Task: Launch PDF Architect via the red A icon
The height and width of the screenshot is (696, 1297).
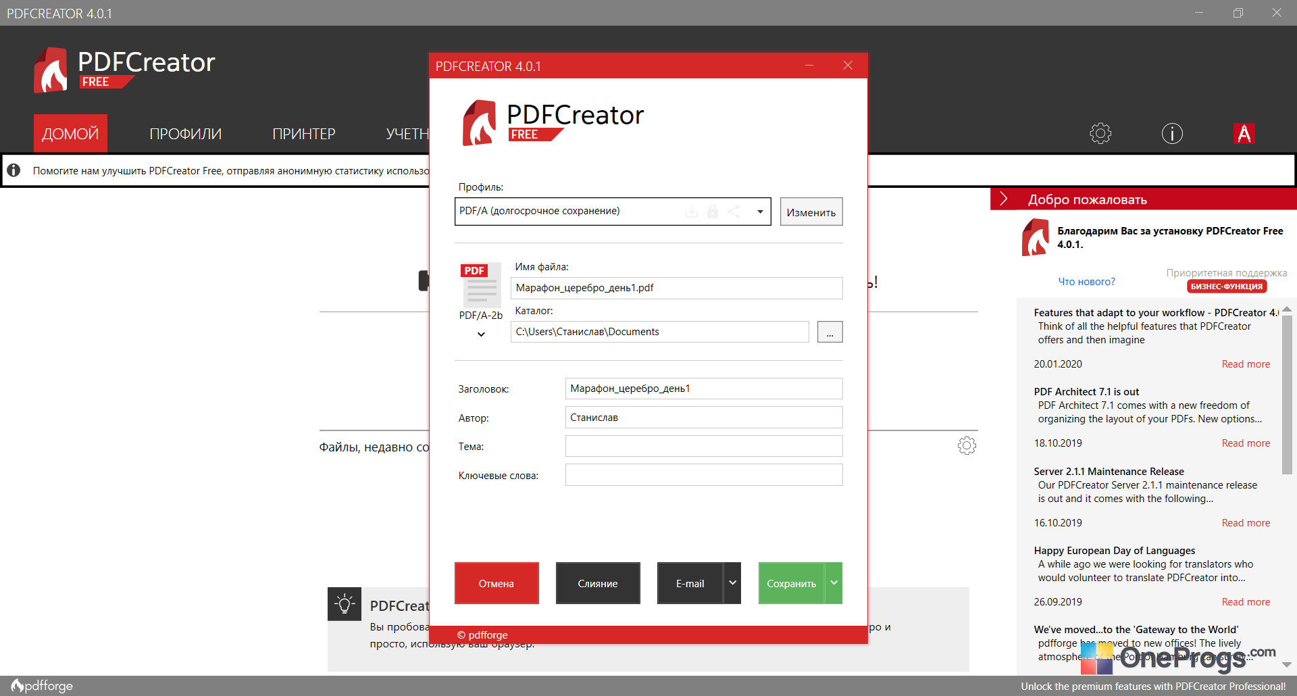Action: (x=1244, y=134)
